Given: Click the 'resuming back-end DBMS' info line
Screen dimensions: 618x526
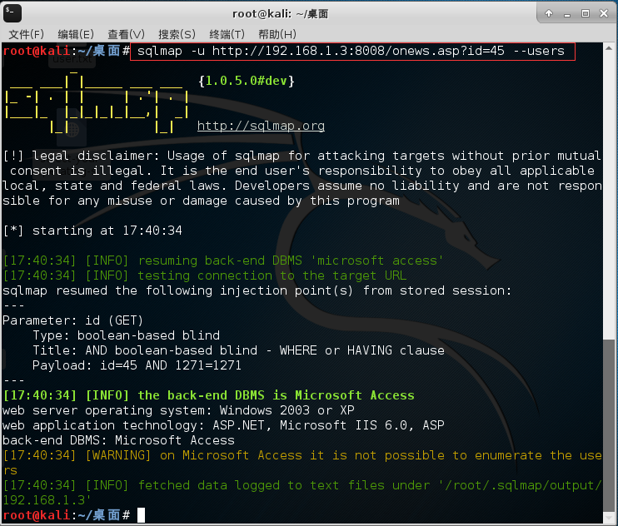Looking at the screenshot, I should 223,261.
